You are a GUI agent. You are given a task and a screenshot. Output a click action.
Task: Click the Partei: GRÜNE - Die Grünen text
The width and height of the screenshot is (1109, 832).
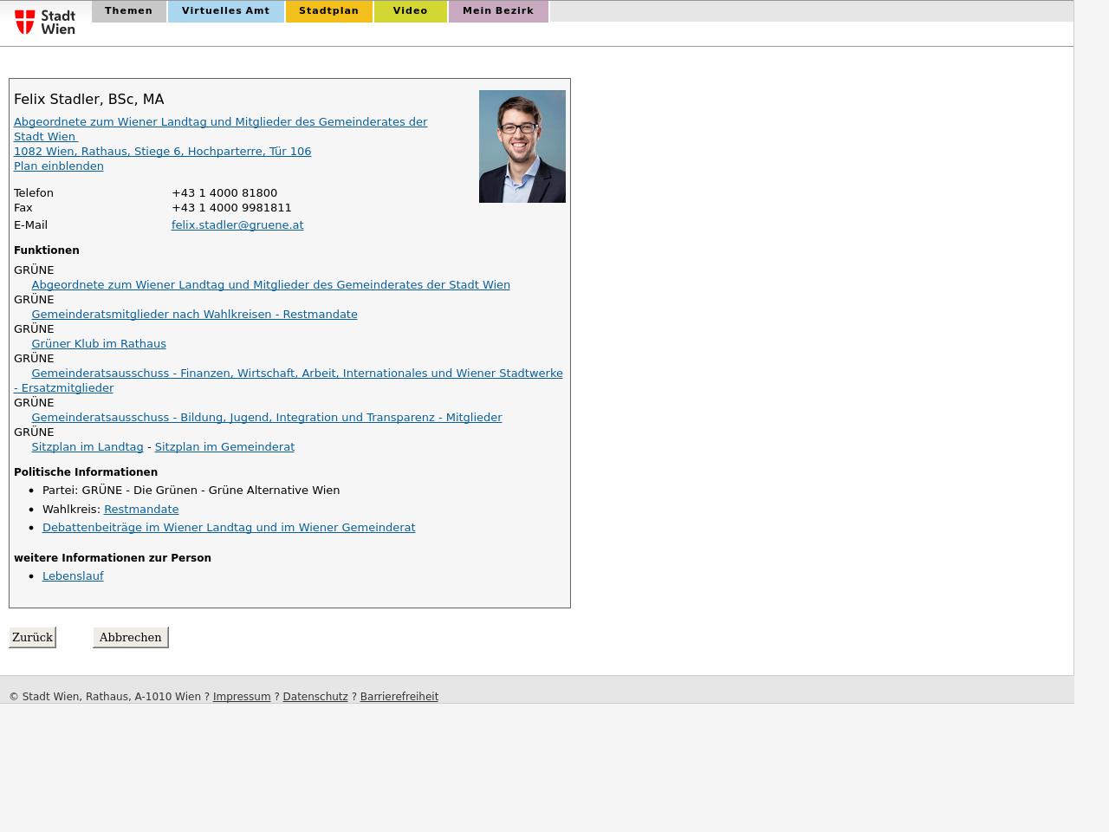pyautogui.click(x=191, y=490)
